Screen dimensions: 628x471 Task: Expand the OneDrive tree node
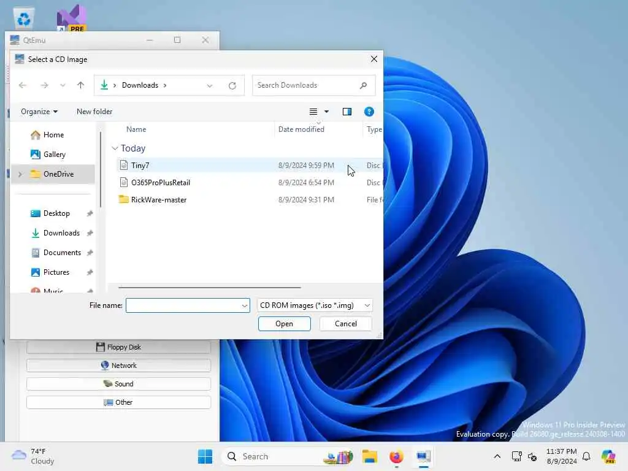tap(20, 174)
